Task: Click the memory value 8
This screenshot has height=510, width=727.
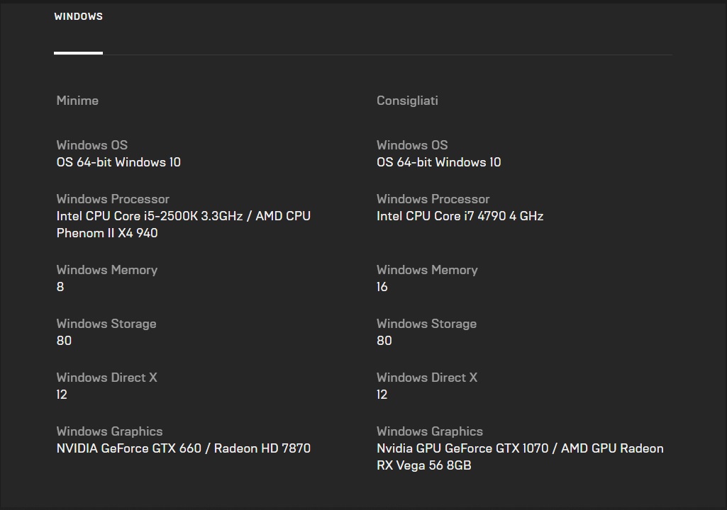Action: point(60,287)
